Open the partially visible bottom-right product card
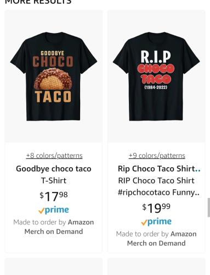210x275 pixels. coord(156,267)
